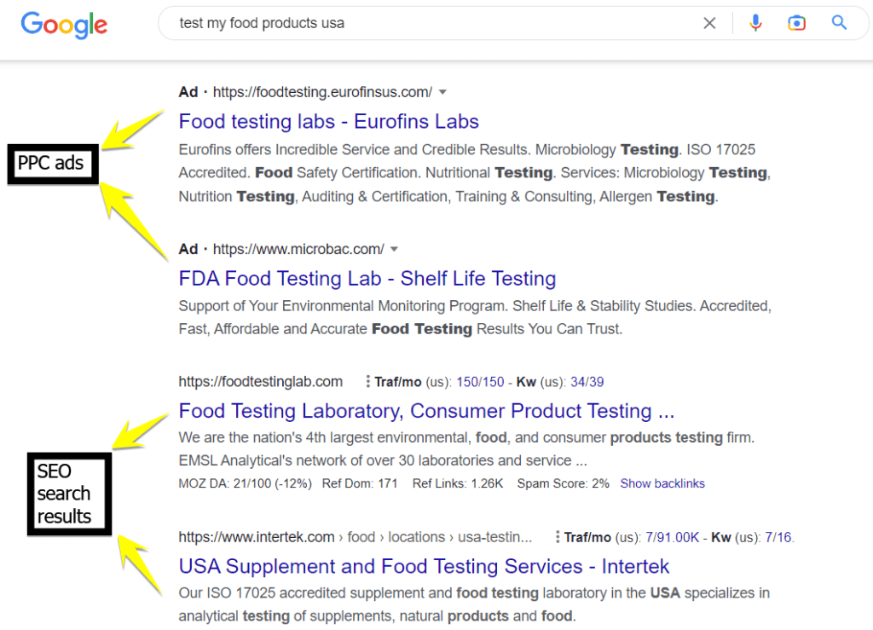Click the blue magnifying glass search icon
This screenshot has height=630, width=873.
[839, 23]
